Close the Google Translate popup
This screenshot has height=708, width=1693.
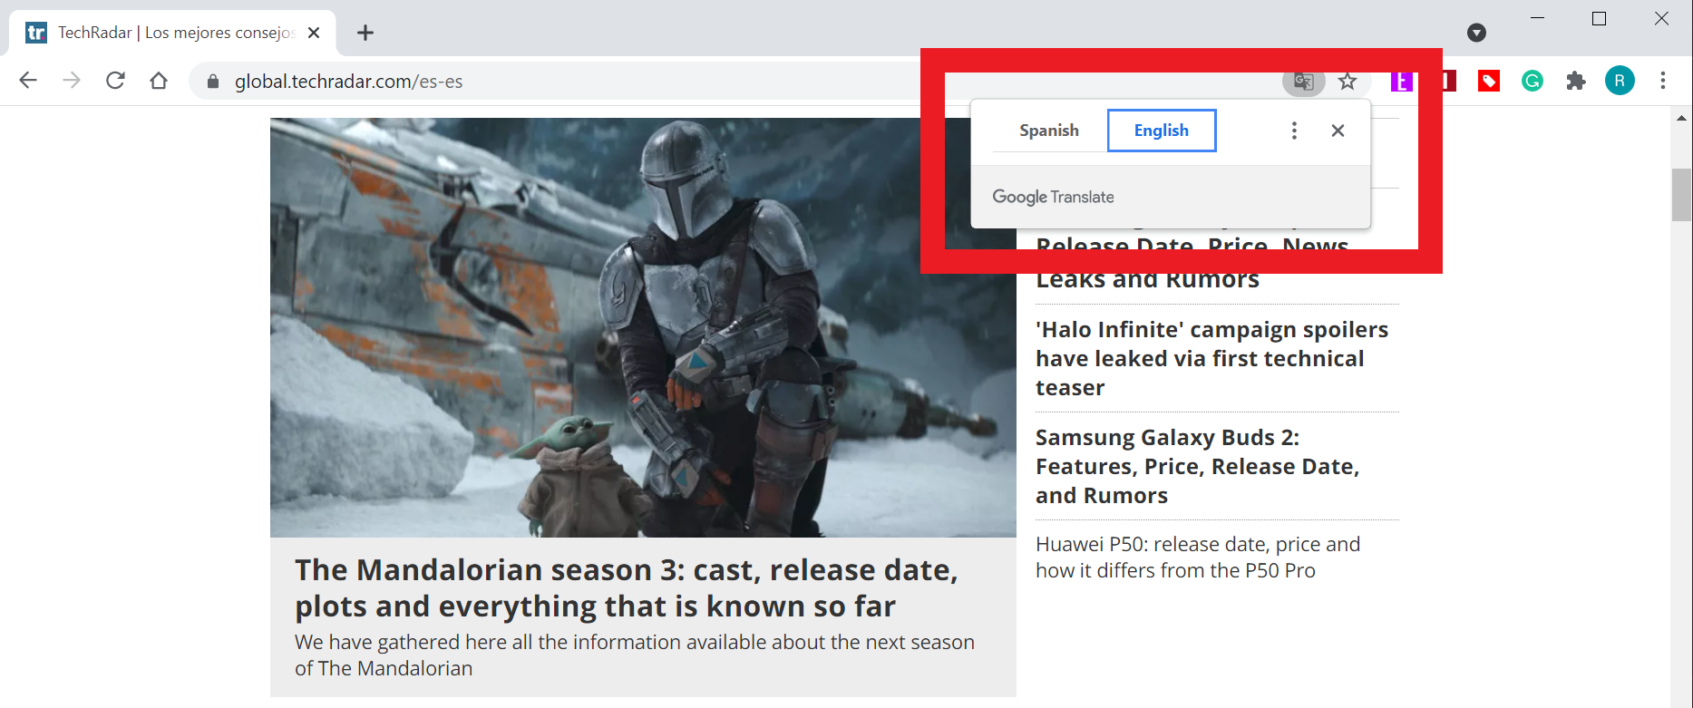1338,131
